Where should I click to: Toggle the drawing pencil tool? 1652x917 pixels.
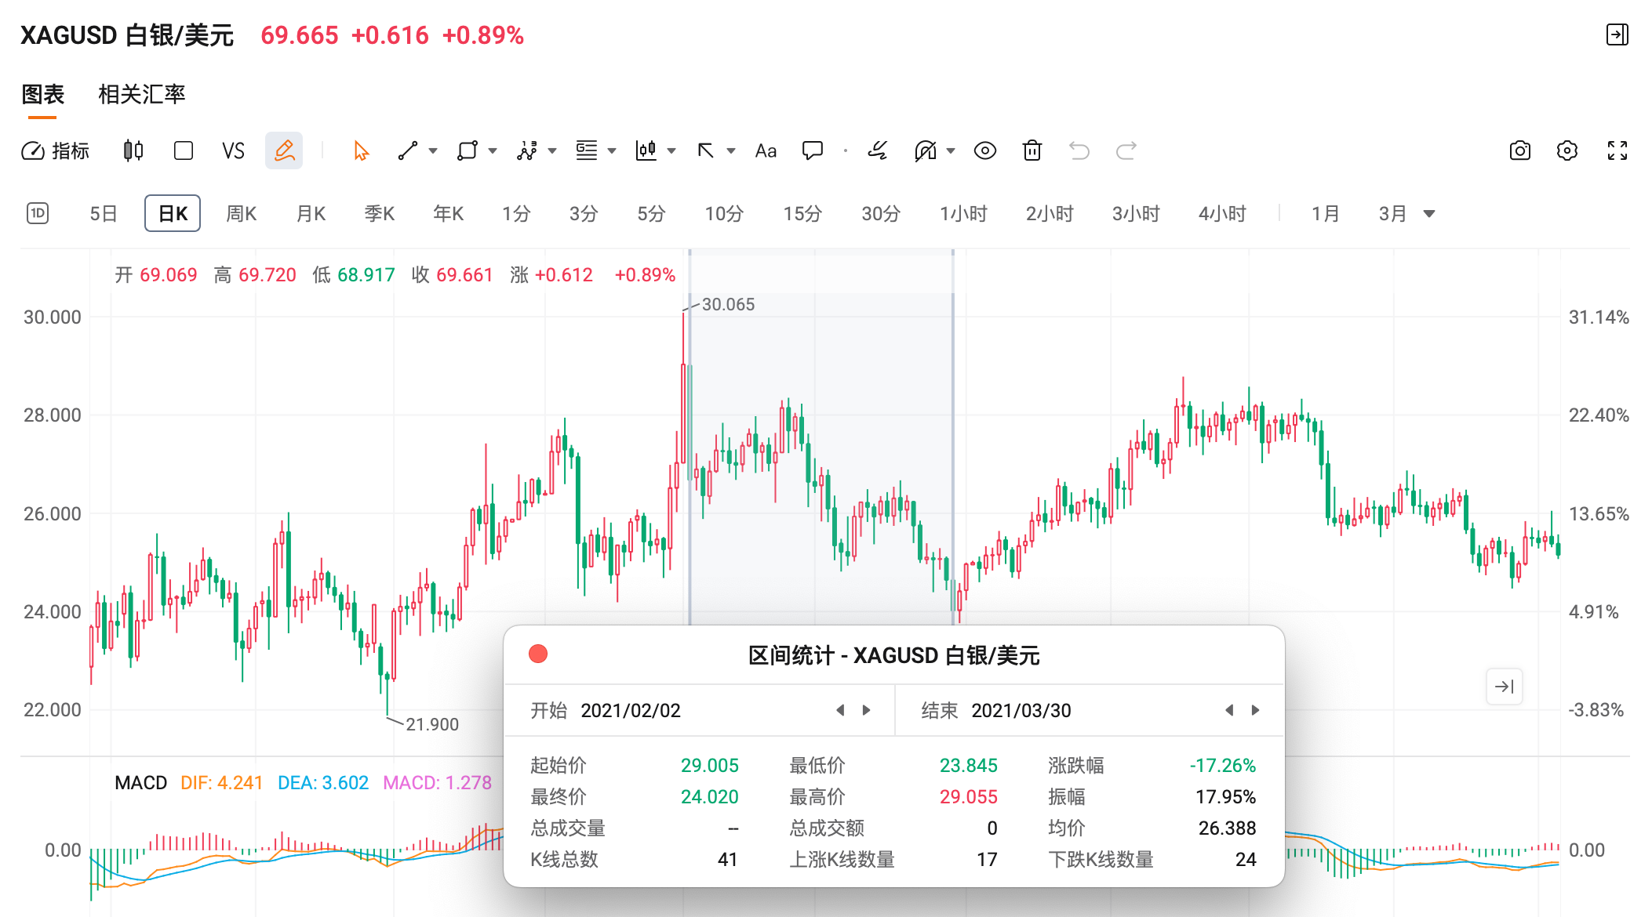[x=284, y=150]
